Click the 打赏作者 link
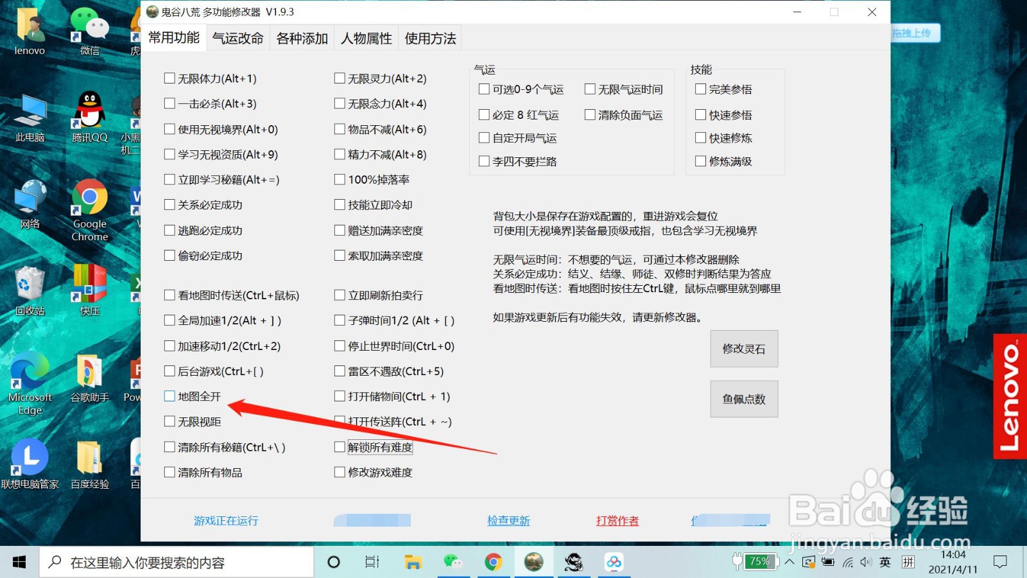Screen dimensions: 1027x578 tap(617, 521)
